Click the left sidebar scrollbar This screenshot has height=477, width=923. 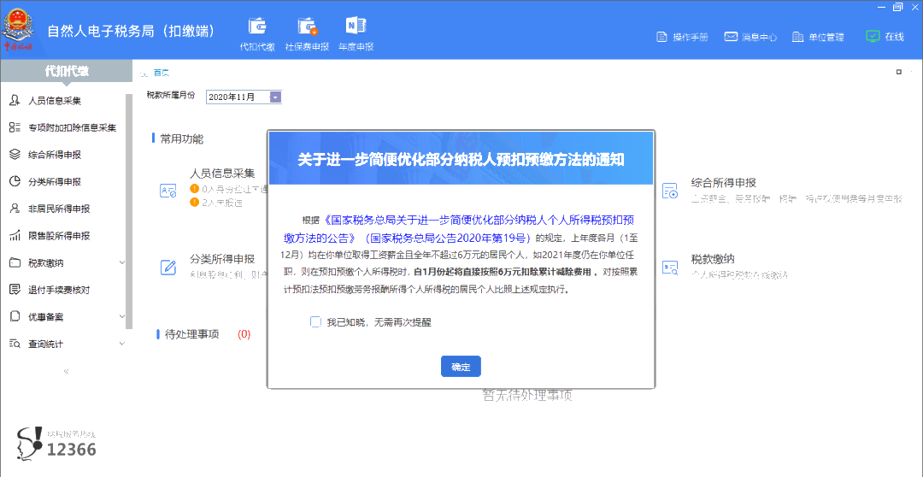click(130, 211)
